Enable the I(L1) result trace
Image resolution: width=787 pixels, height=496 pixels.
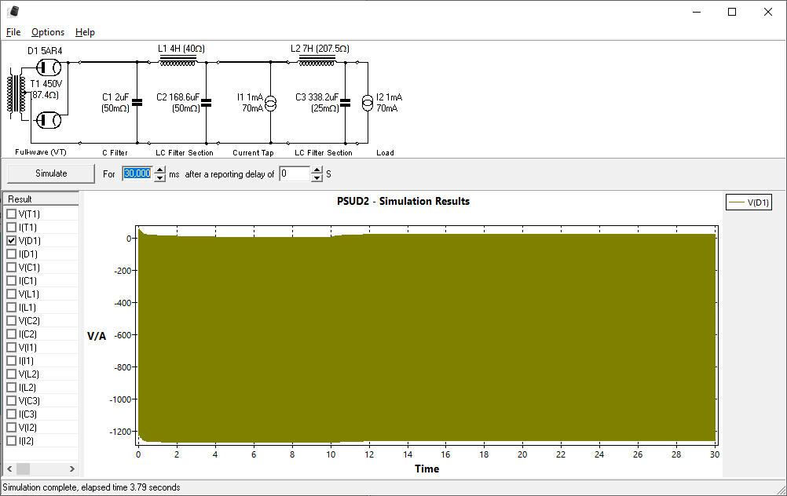coord(12,307)
